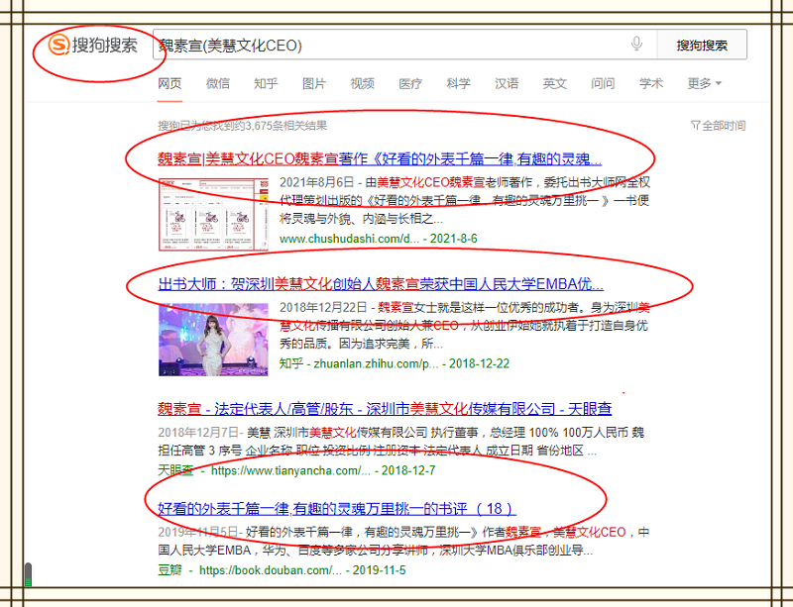The image size is (793, 607).
Task: Open the 天眼查 company result link
Action: pyautogui.click(x=385, y=409)
